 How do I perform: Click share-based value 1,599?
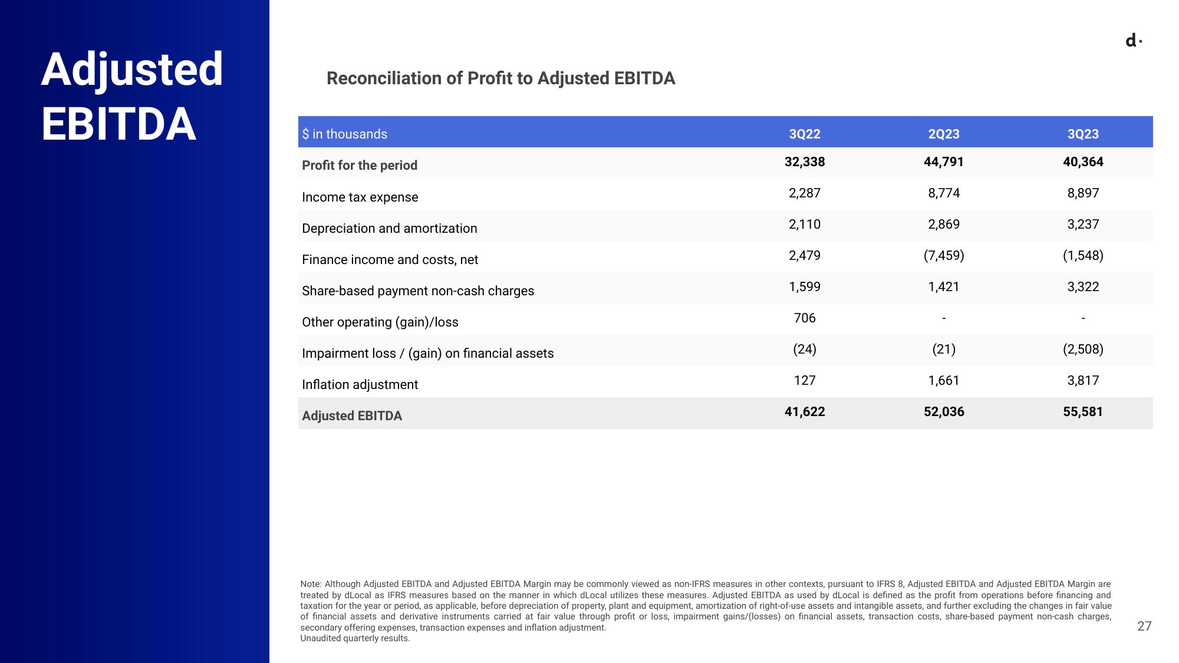coord(805,287)
